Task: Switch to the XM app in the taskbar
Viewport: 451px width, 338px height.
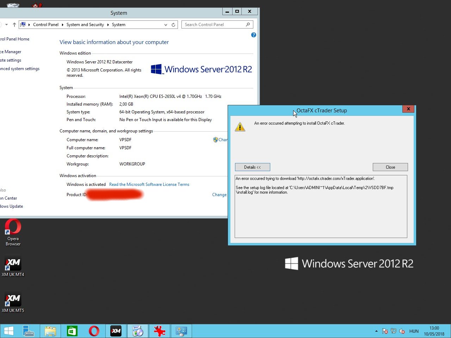Action: click(x=116, y=331)
